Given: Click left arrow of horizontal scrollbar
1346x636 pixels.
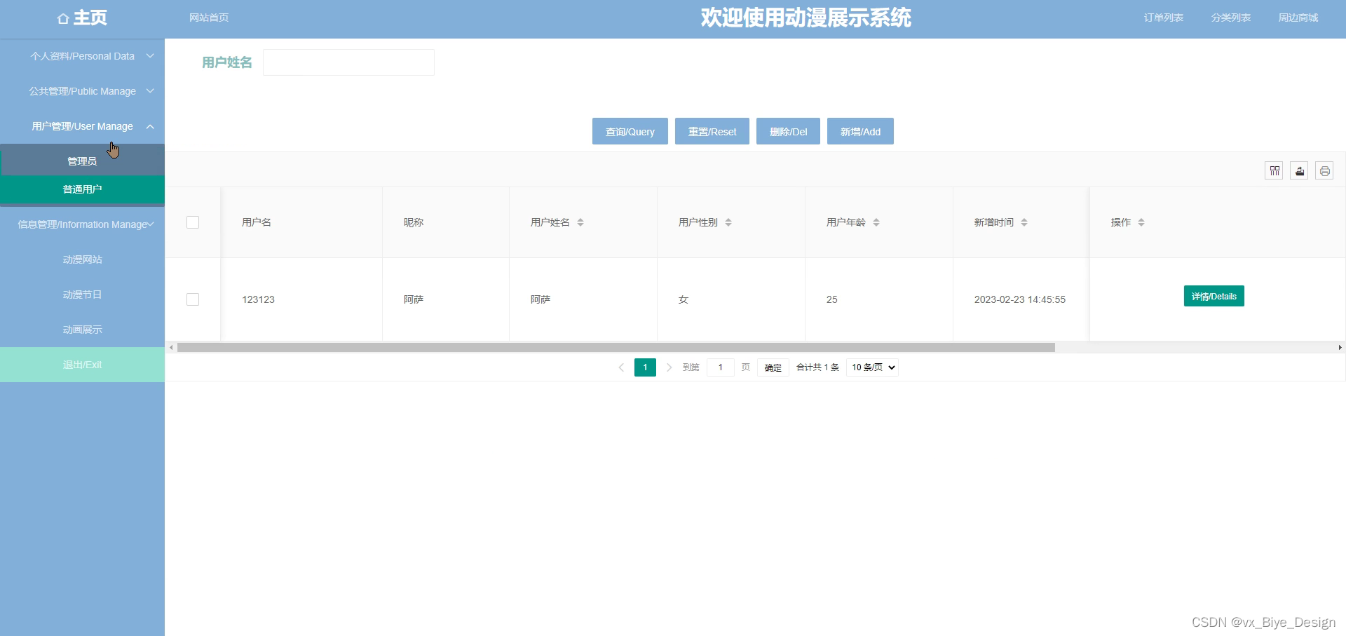Looking at the screenshot, I should click(171, 347).
